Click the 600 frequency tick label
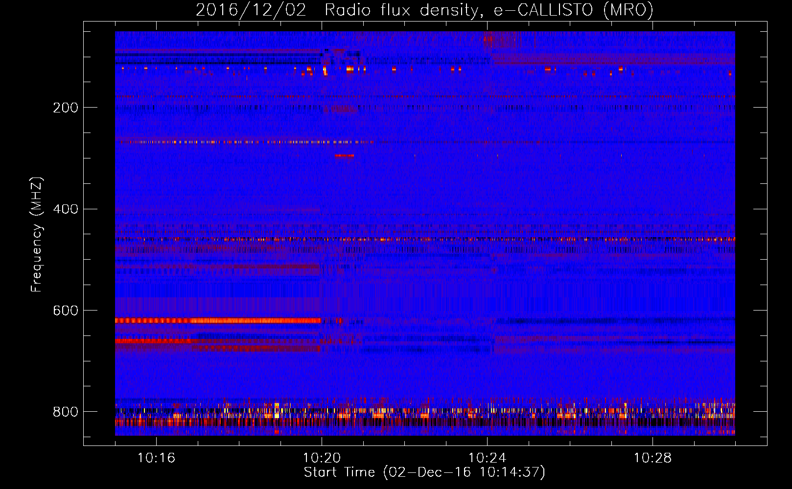792x489 pixels. coord(66,311)
